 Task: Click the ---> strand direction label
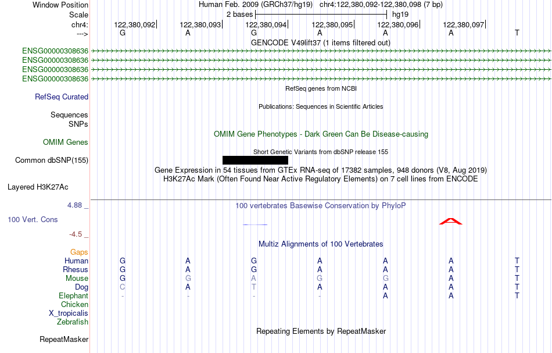(83, 34)
